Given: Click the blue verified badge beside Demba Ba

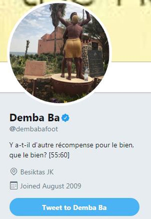Looking at the screenshot, I should point(65,118).
